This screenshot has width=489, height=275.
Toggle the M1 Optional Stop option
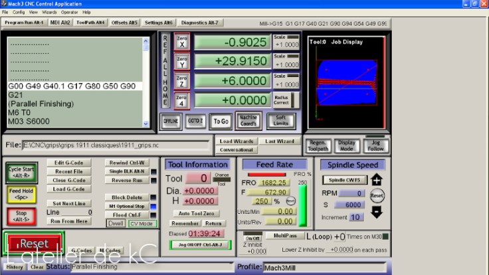pos(126,206)
